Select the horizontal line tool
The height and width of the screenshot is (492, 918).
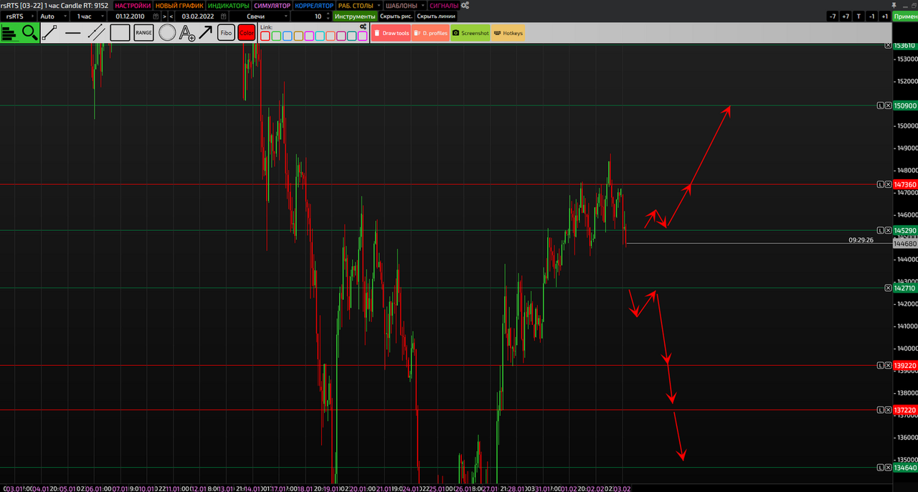pos(73,32)
